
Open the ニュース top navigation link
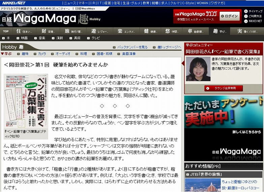[70, 3]
